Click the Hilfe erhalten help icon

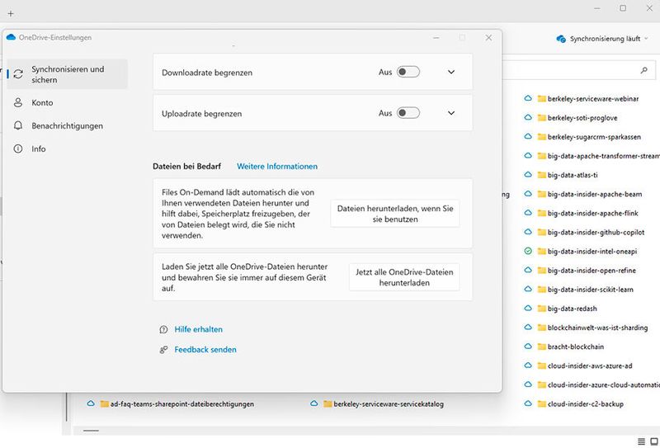[x=163, y=330]
